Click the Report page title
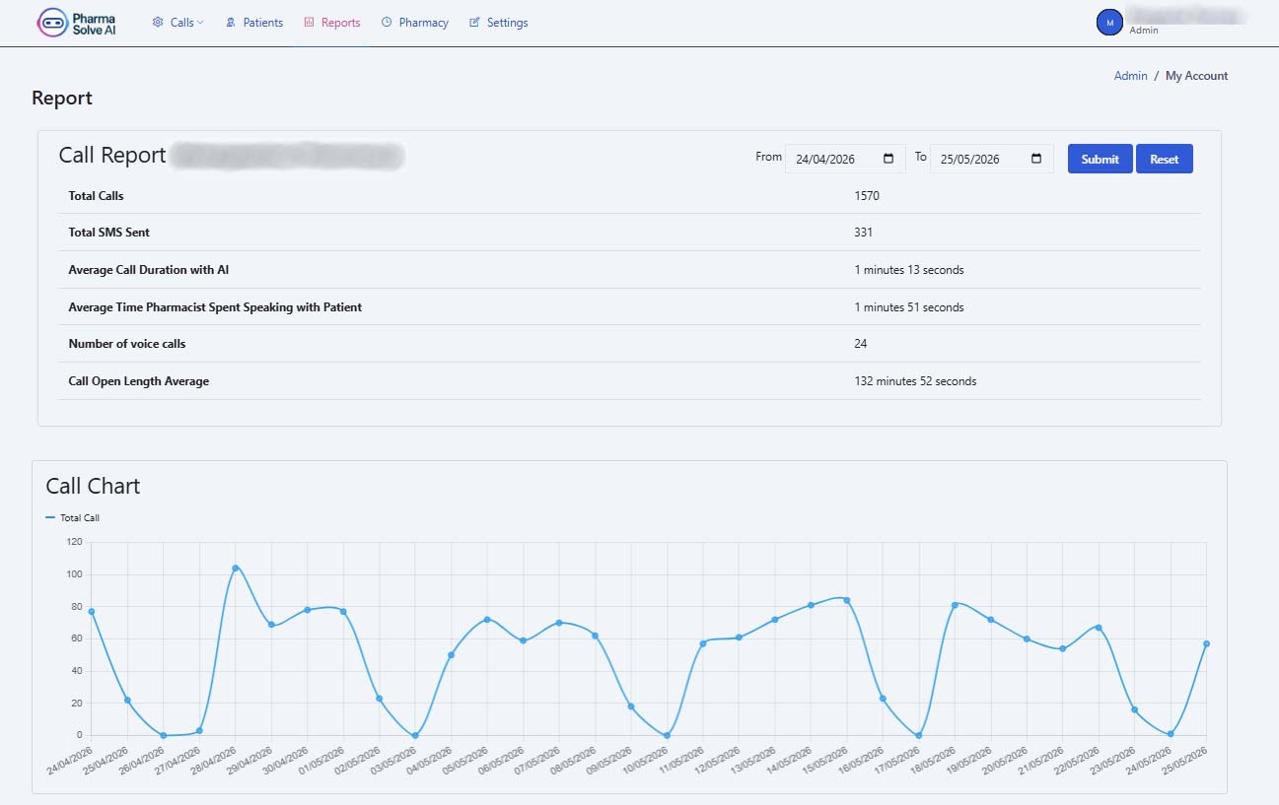Image resolution: width=1279 pixels, height=805 pixels. 62,98
